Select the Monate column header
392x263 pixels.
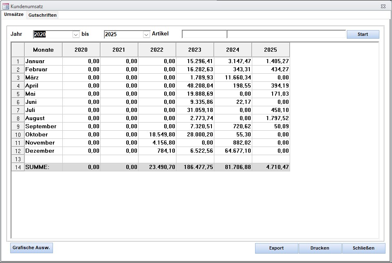click(x=43, y=50)
